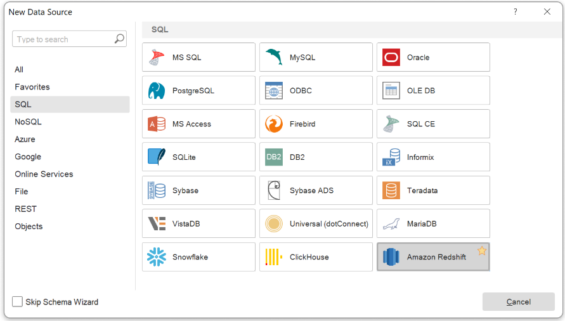The image size is (565, 321).
Task: Open the Favorites category
Action: click(x=70, y=87)
